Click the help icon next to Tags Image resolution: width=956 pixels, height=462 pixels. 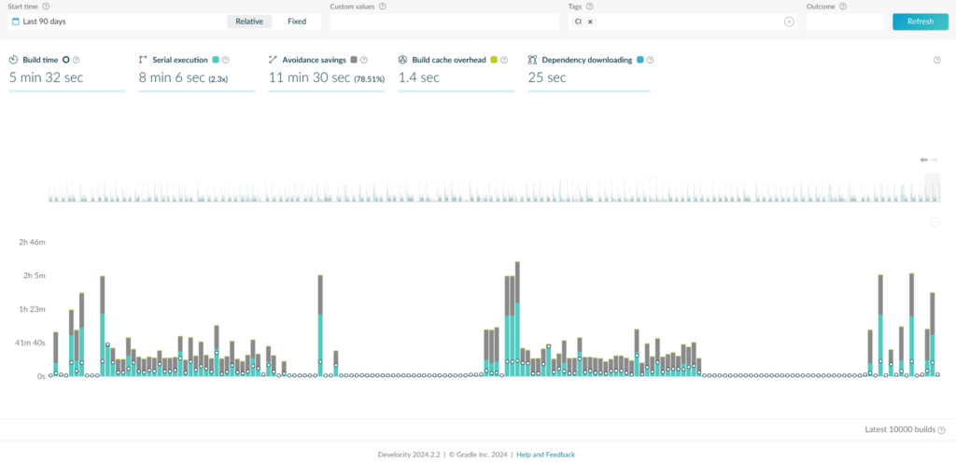point(590,7)
